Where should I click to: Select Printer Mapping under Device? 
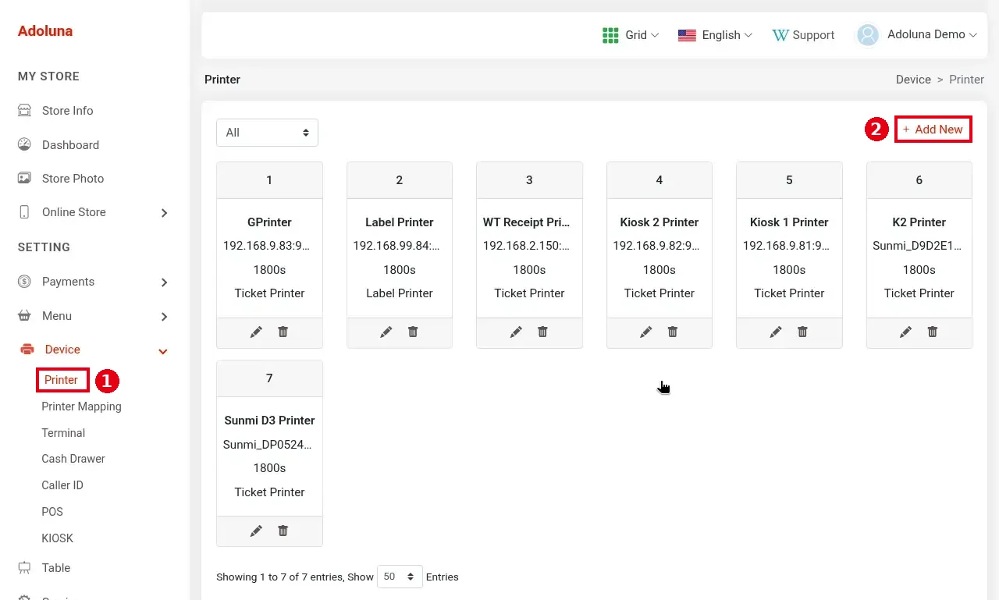pyautogui.click(x=81, y=407)
